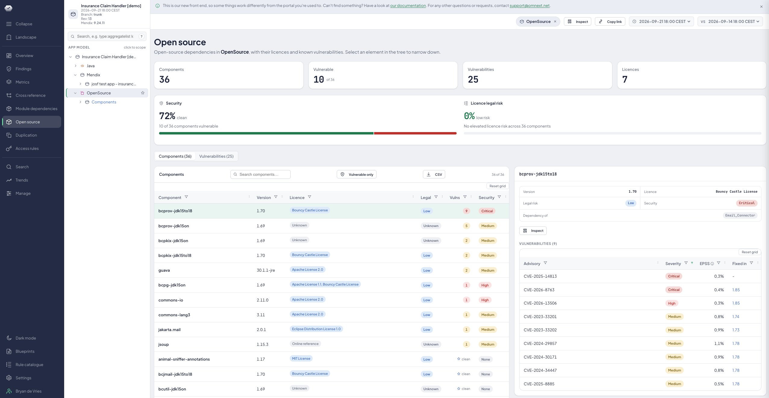Click the Copy link button
Screen dimensions: 769x398
(610, 21)
